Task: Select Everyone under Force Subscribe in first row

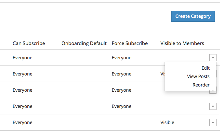Action: (122, 58)
